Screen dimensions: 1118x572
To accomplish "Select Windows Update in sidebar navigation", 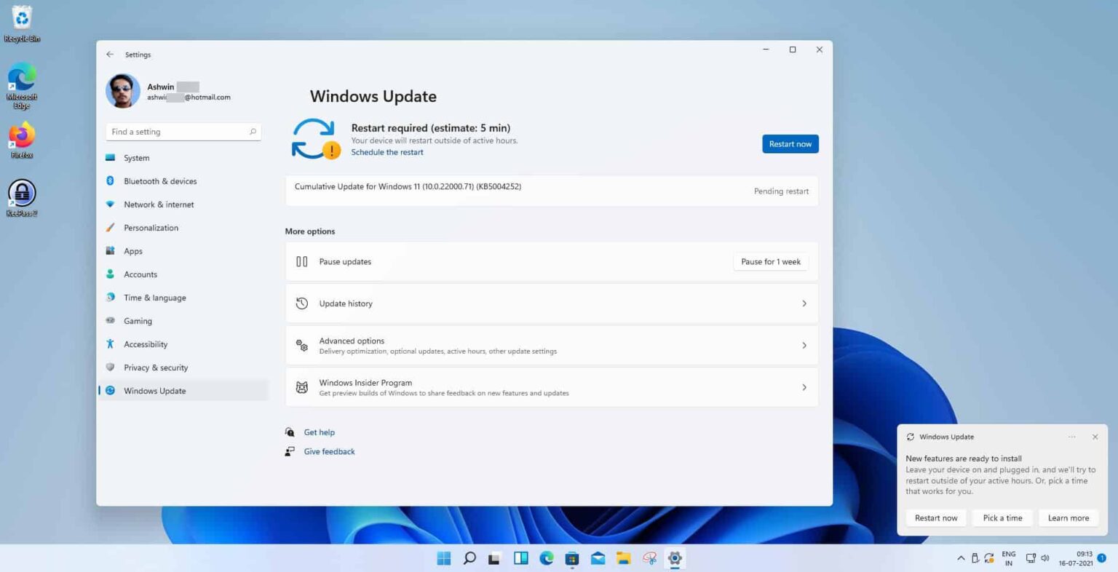I will pos(154,391).
